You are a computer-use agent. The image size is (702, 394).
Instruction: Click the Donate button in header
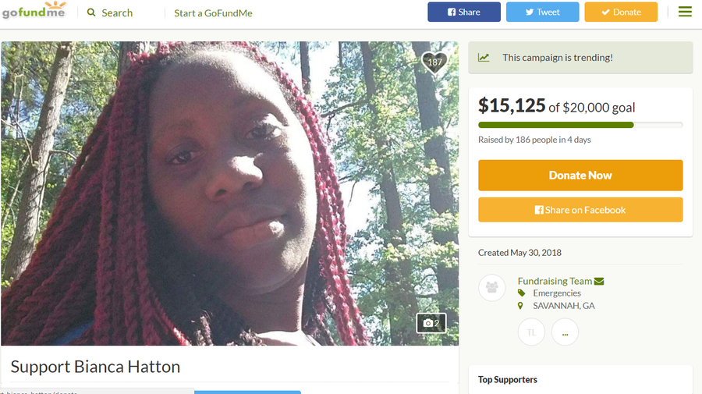pyautogui.click(x=621, y=12)
